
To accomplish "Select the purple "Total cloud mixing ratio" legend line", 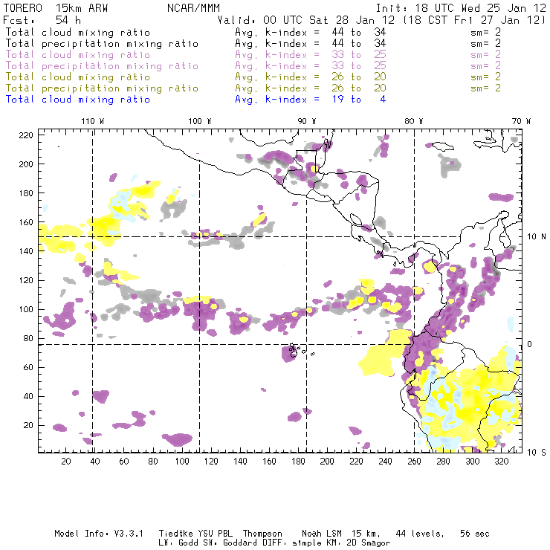I will (x=78, y=55).
